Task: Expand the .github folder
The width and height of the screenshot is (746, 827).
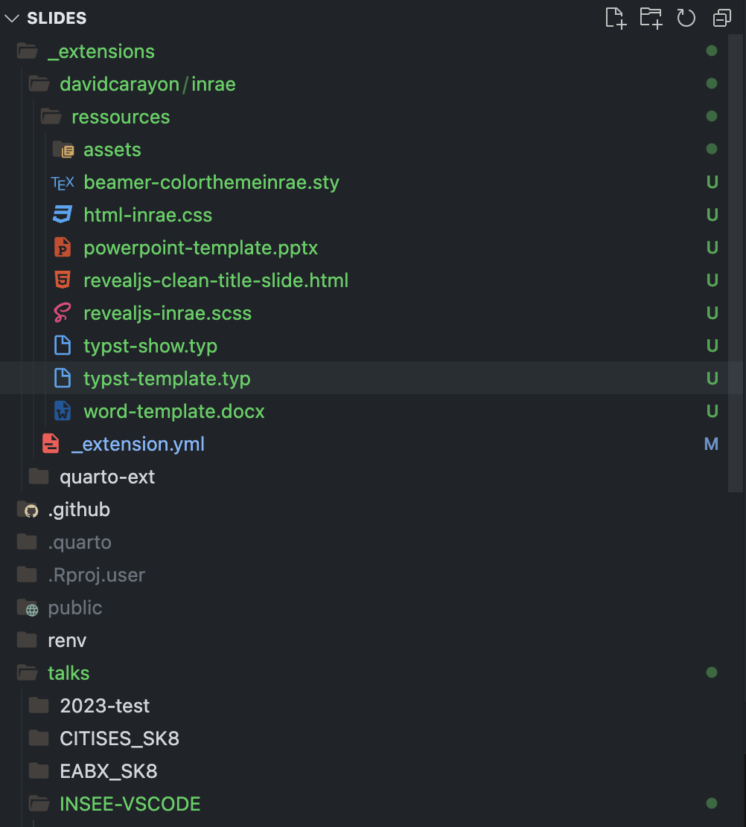Action: pos(79,509)
